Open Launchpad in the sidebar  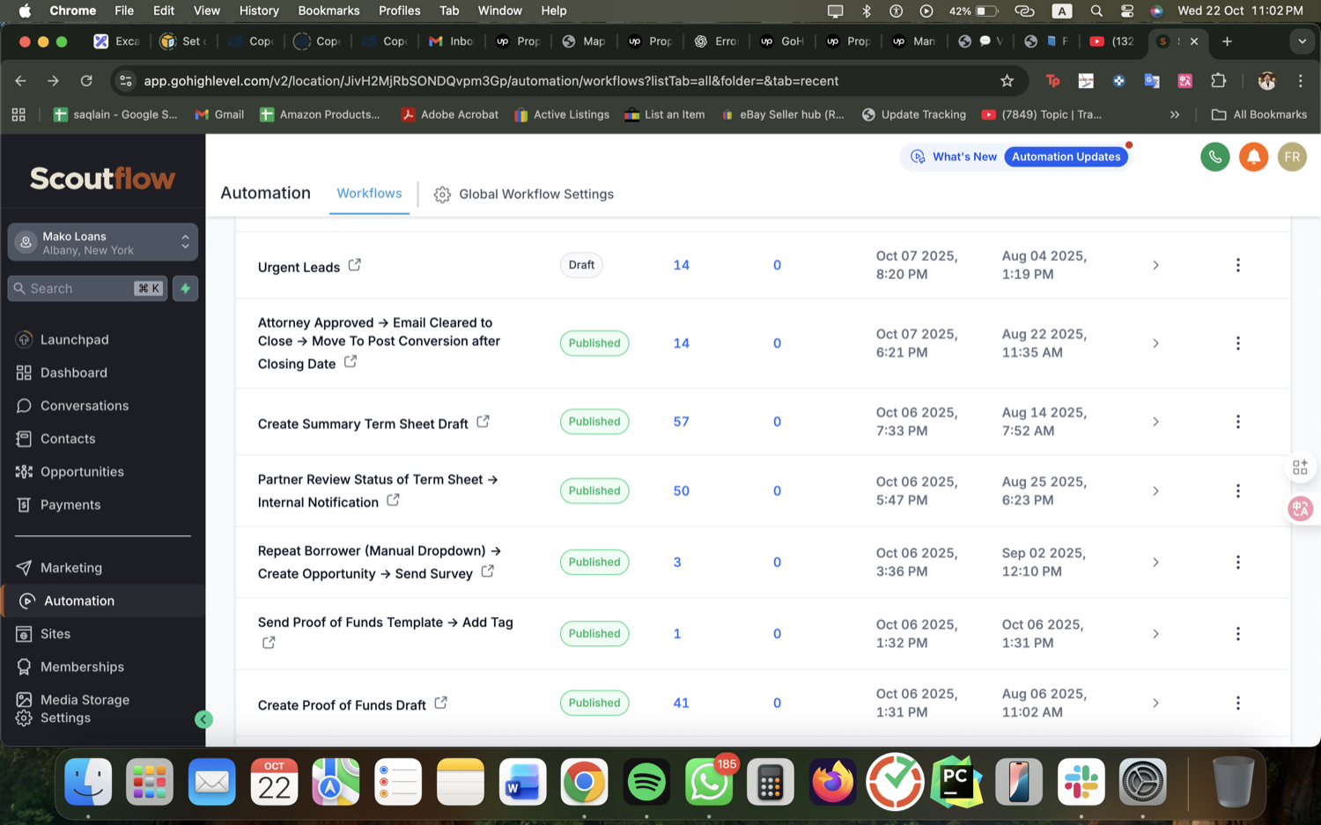(x=62, y=340)
